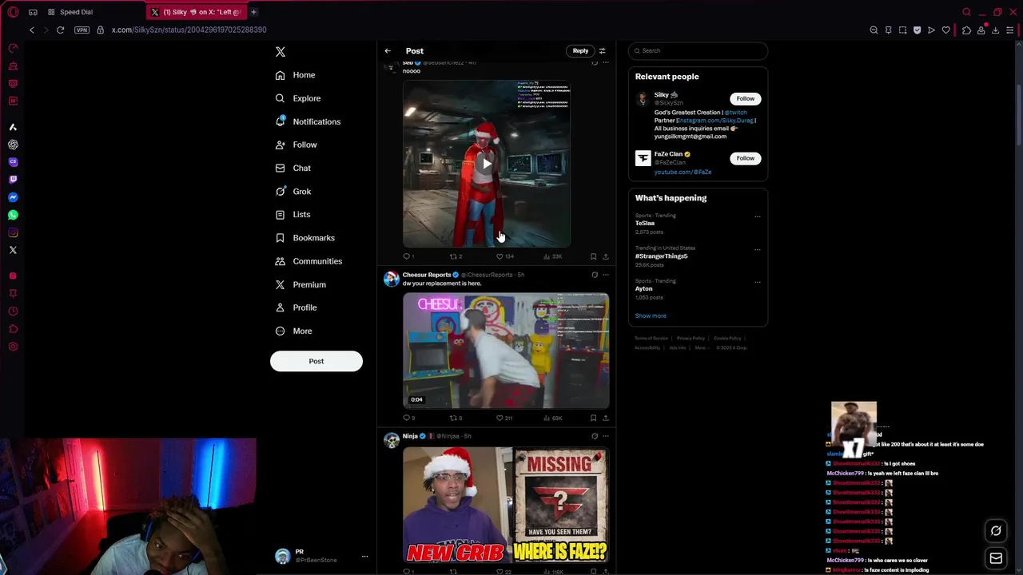The height and width of the screenshot is (575, 1023).
Task: Go back in browser history
Action: point(32,30)
